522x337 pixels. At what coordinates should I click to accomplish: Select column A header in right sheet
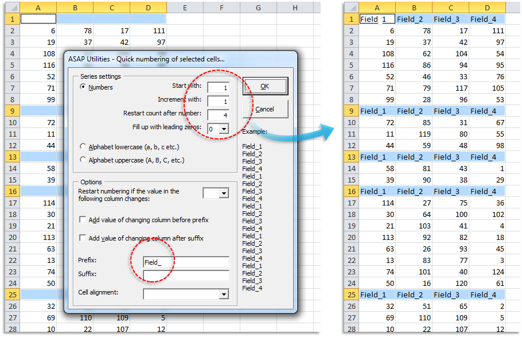377,7
